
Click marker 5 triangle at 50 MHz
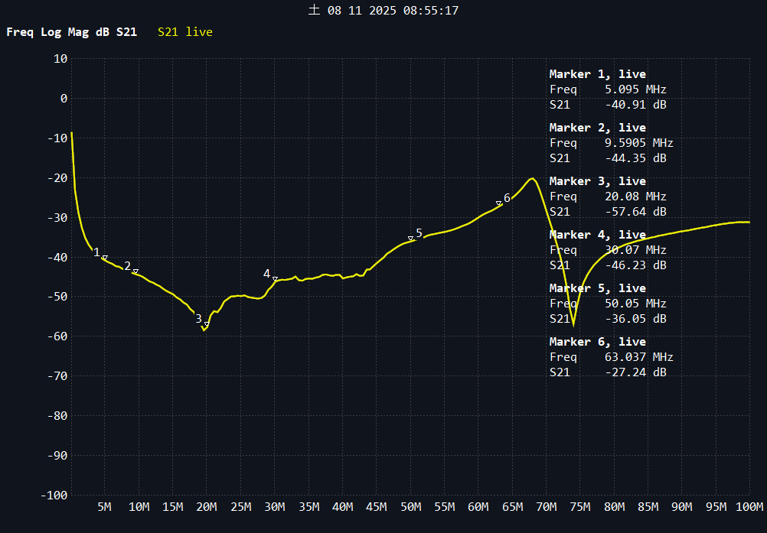click(x=411, y=239)
